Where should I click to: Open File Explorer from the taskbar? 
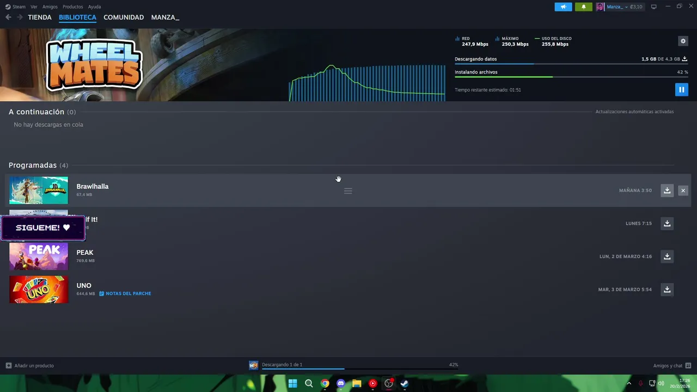click(357, 383)
